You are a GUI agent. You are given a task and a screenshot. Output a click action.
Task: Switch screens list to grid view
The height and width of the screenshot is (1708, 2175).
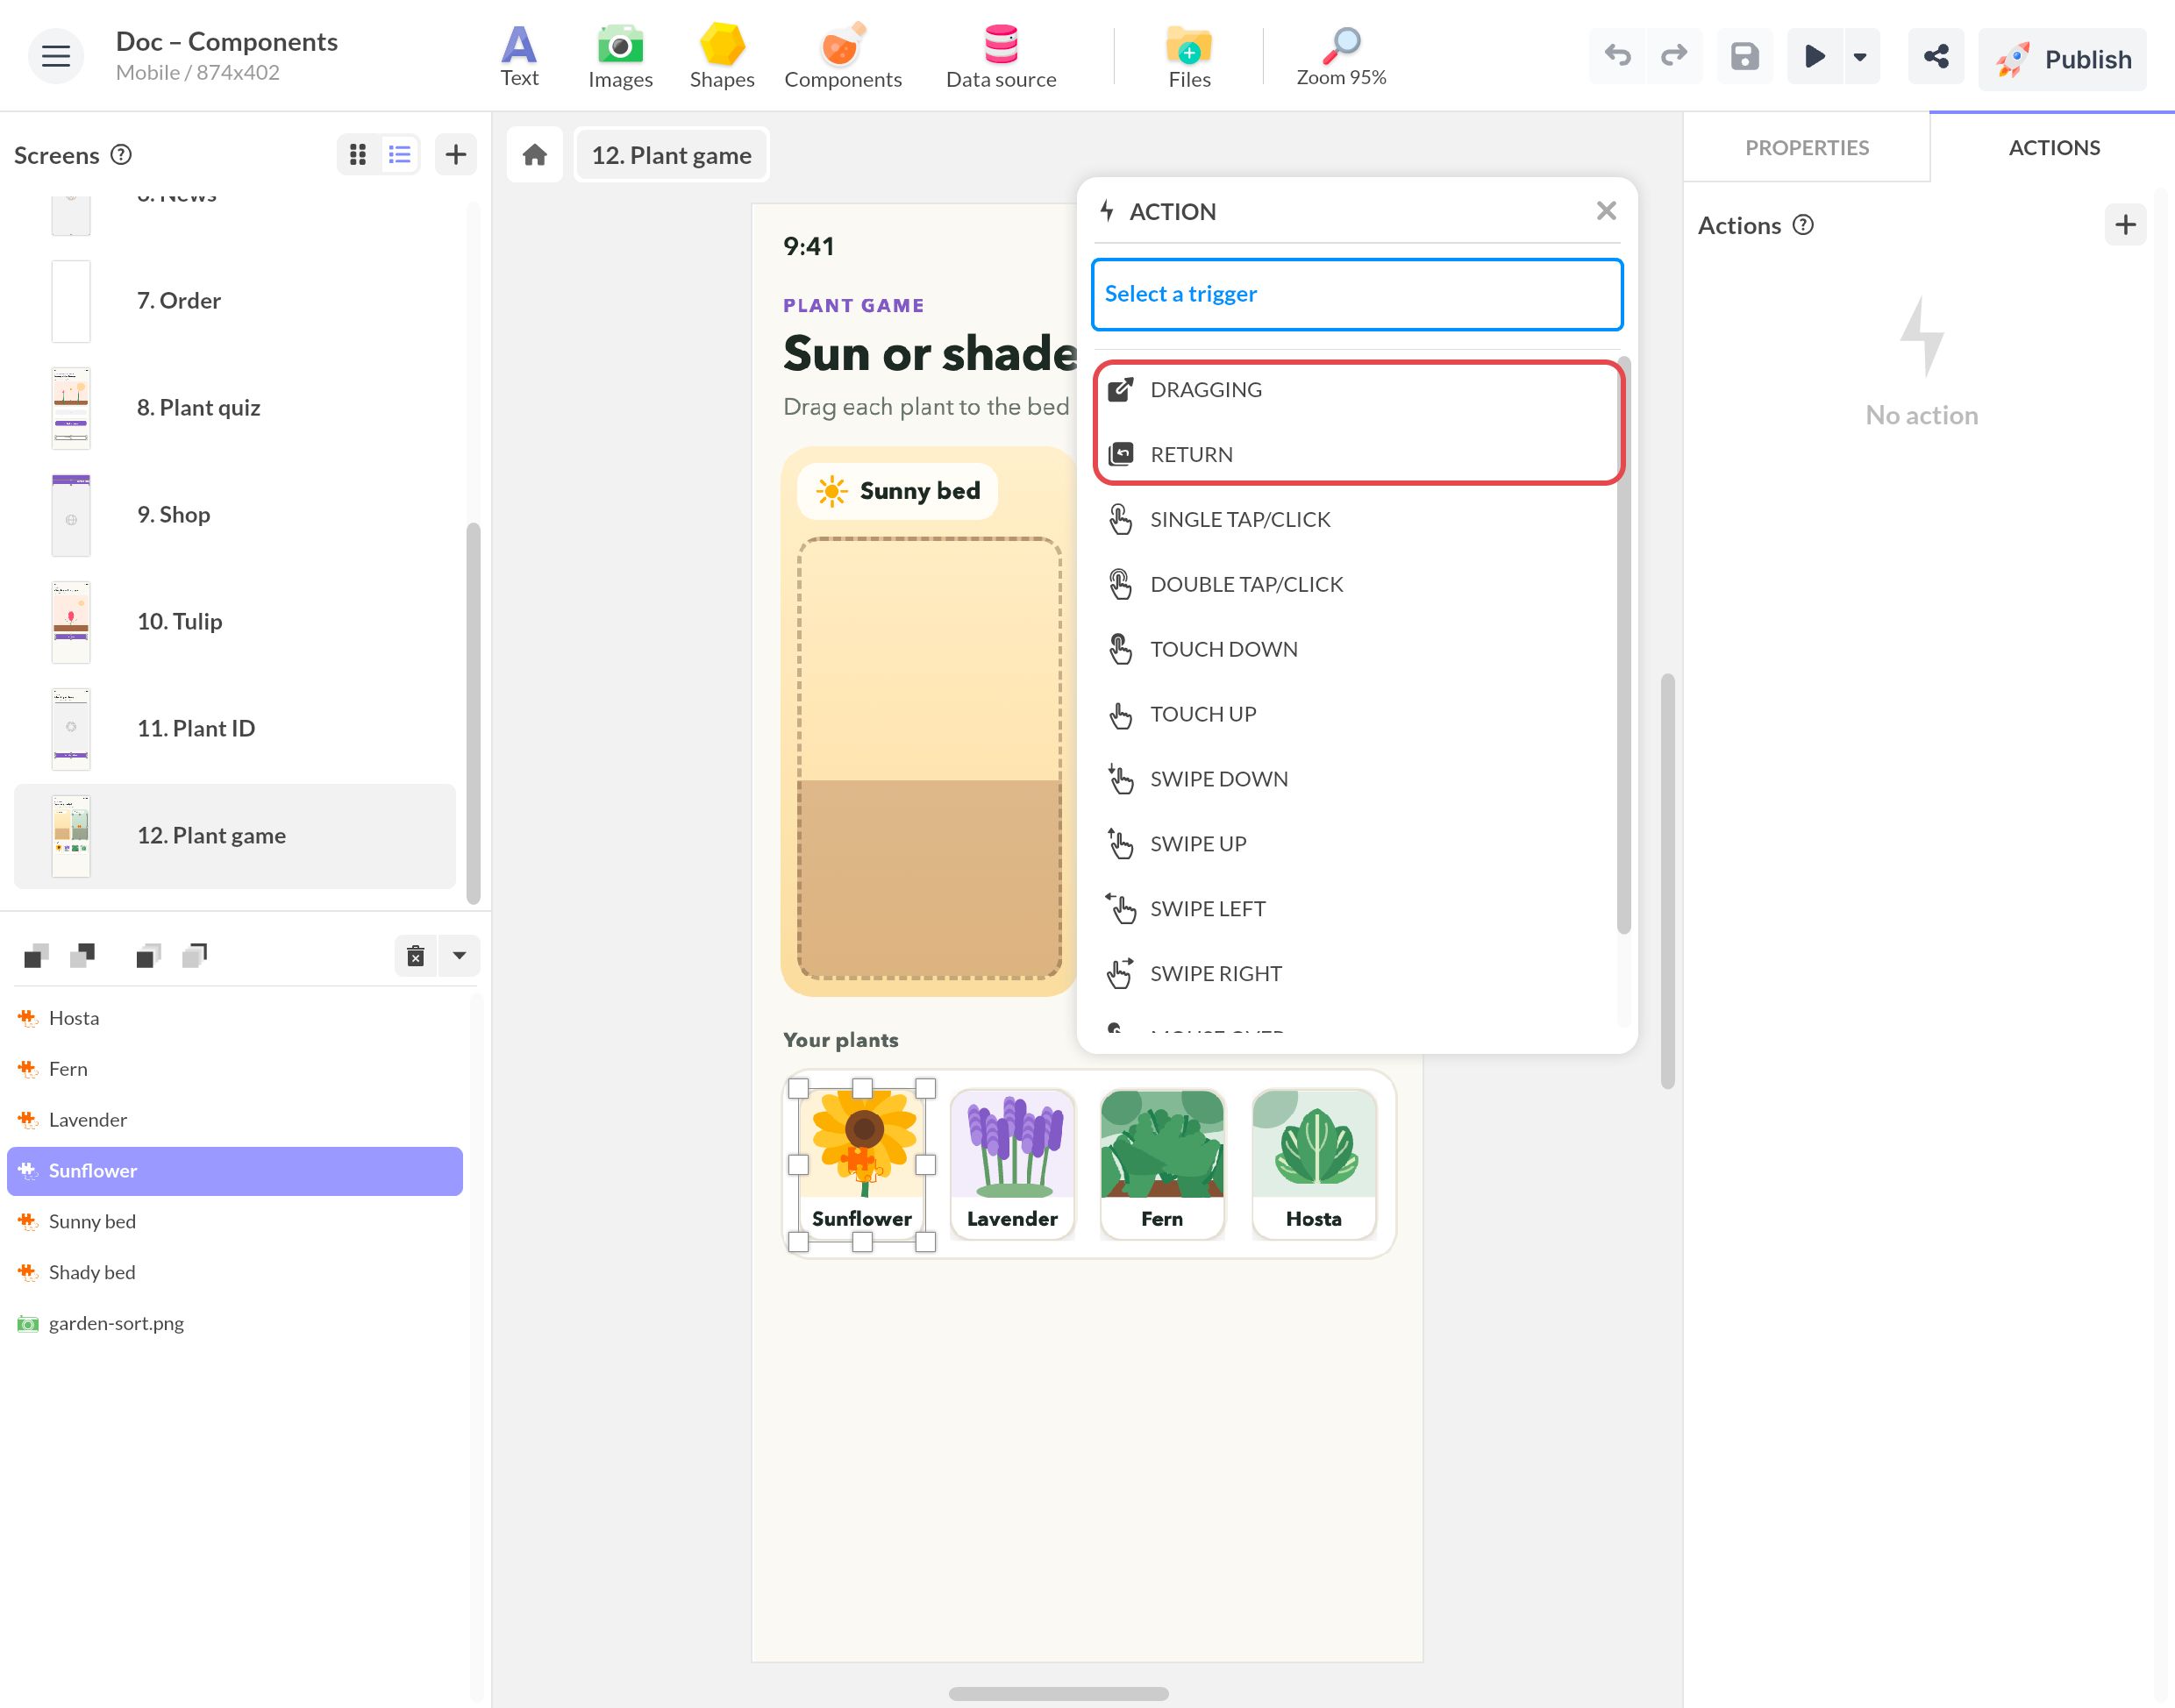tap(358, 154)
